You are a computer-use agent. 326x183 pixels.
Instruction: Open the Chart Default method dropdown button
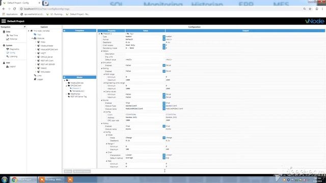[x=164, y=158]
